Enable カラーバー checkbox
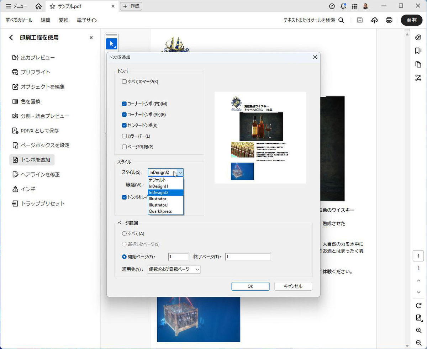The image size is (427, 349). [124, 136]
